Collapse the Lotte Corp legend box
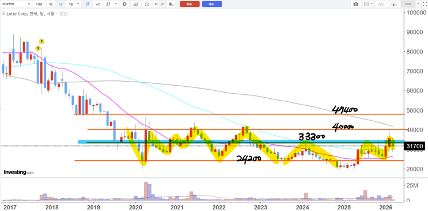The width and height of the screenshot is (428, 211). coord(3,13)
